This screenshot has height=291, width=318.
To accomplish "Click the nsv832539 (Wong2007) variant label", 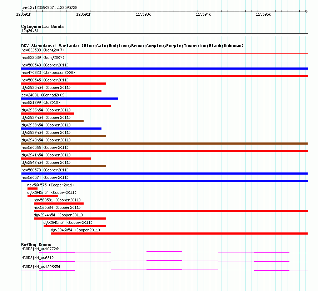I will (x=43, y=57).
